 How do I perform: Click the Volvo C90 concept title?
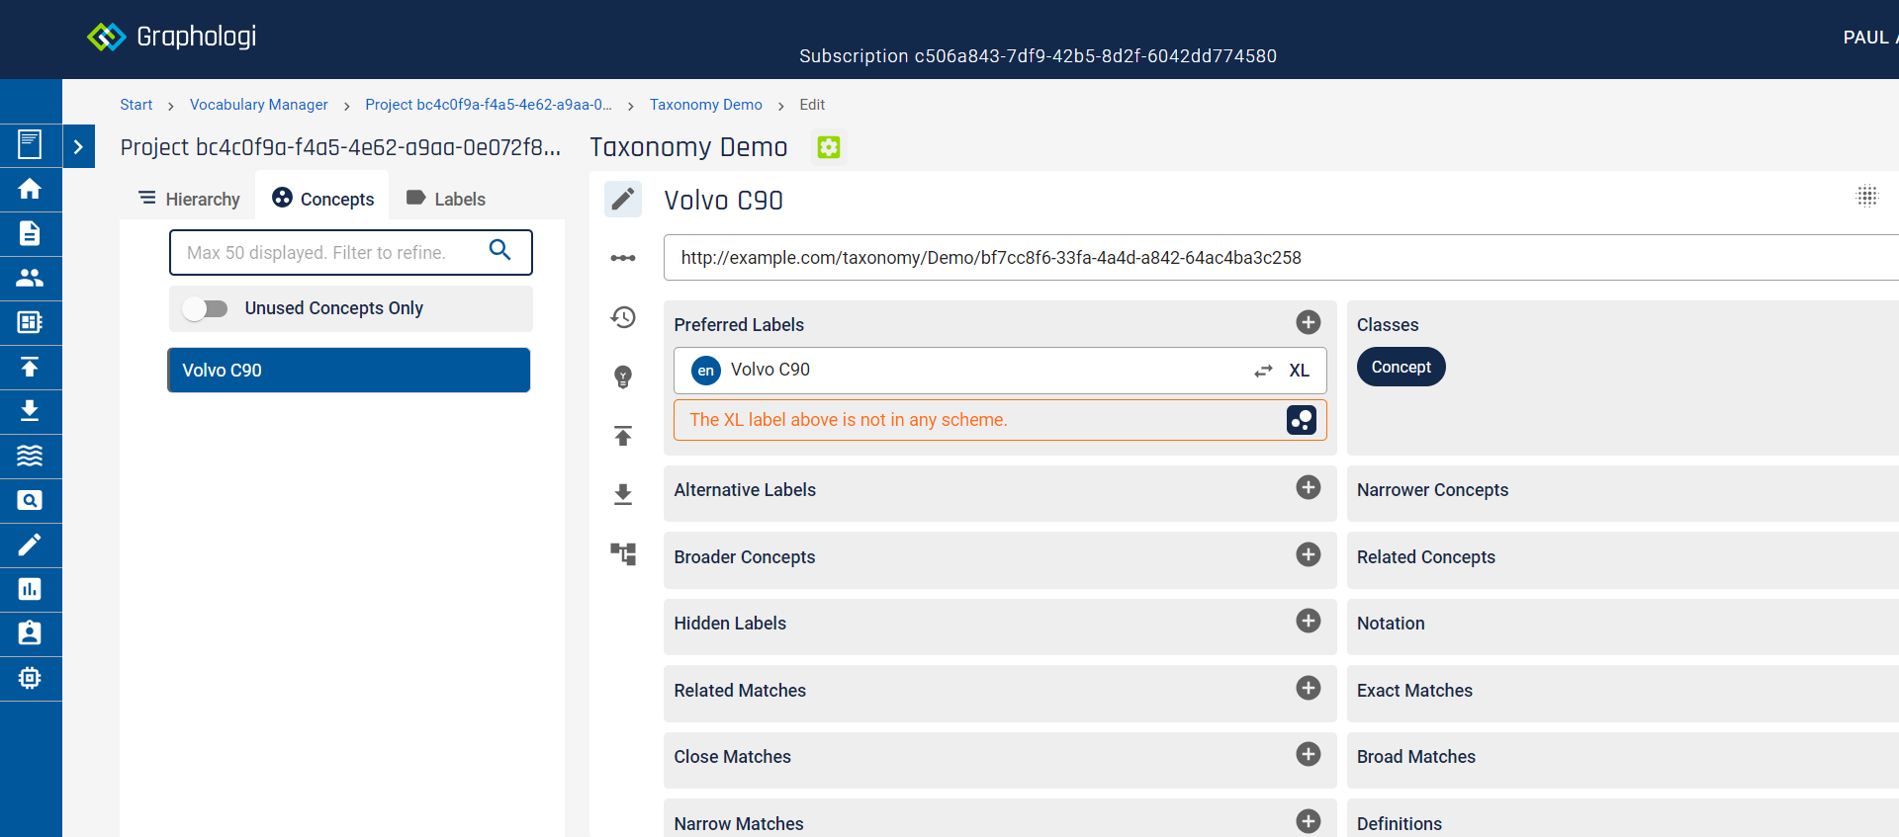723,201
